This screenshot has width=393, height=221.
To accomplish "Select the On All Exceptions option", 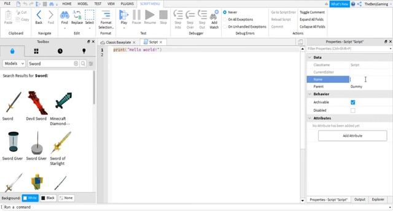I will pos(225,19).
